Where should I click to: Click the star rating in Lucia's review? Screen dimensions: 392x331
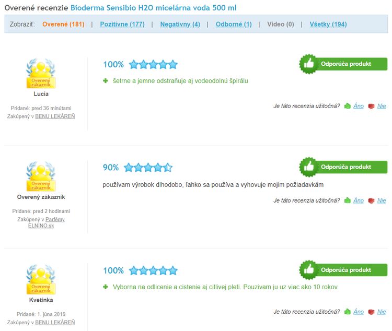(153, 64)
